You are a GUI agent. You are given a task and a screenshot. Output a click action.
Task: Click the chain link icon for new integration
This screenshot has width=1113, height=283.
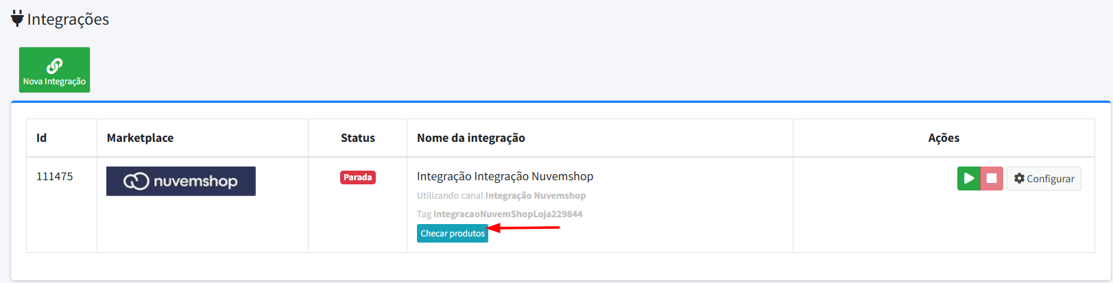point(54,65)
